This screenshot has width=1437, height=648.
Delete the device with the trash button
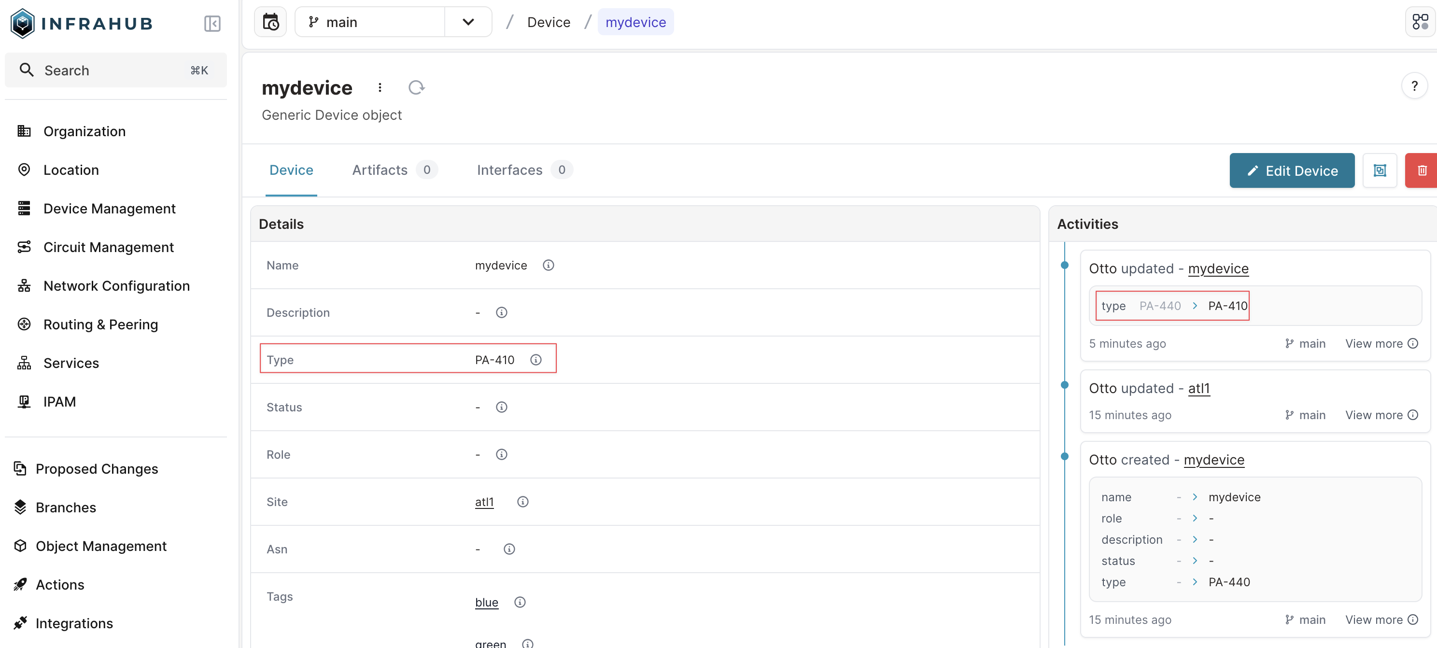(1422, 170)
